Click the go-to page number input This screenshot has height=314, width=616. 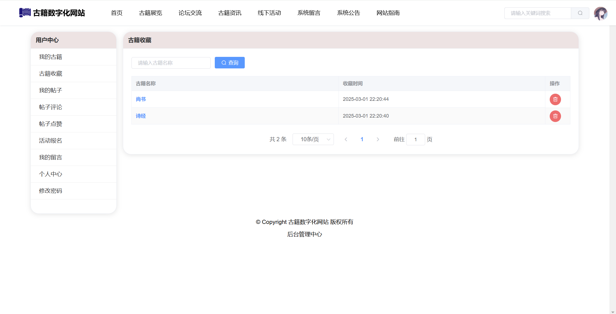click(x=416, y=140)
